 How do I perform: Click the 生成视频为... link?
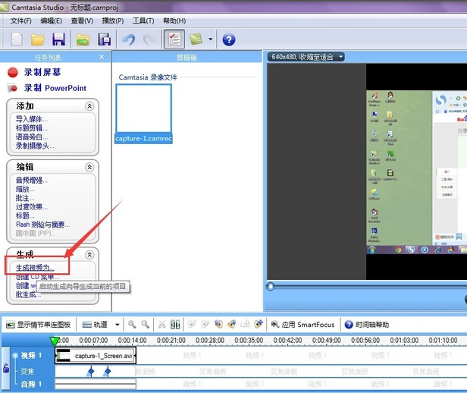pos(36,268)
